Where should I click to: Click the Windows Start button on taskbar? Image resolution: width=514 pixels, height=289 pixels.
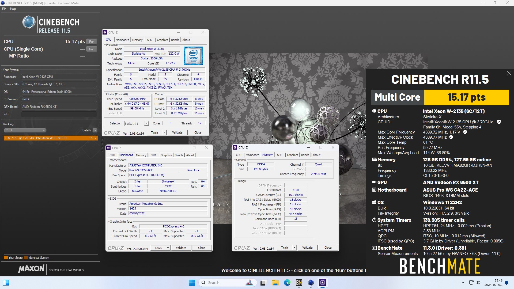(x=192, y=283)
